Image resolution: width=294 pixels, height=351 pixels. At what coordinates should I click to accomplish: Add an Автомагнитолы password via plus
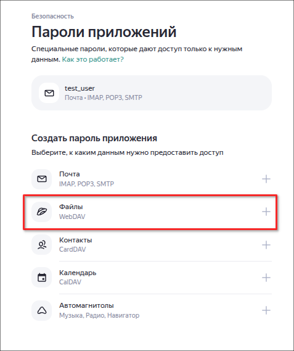[266, 310]
